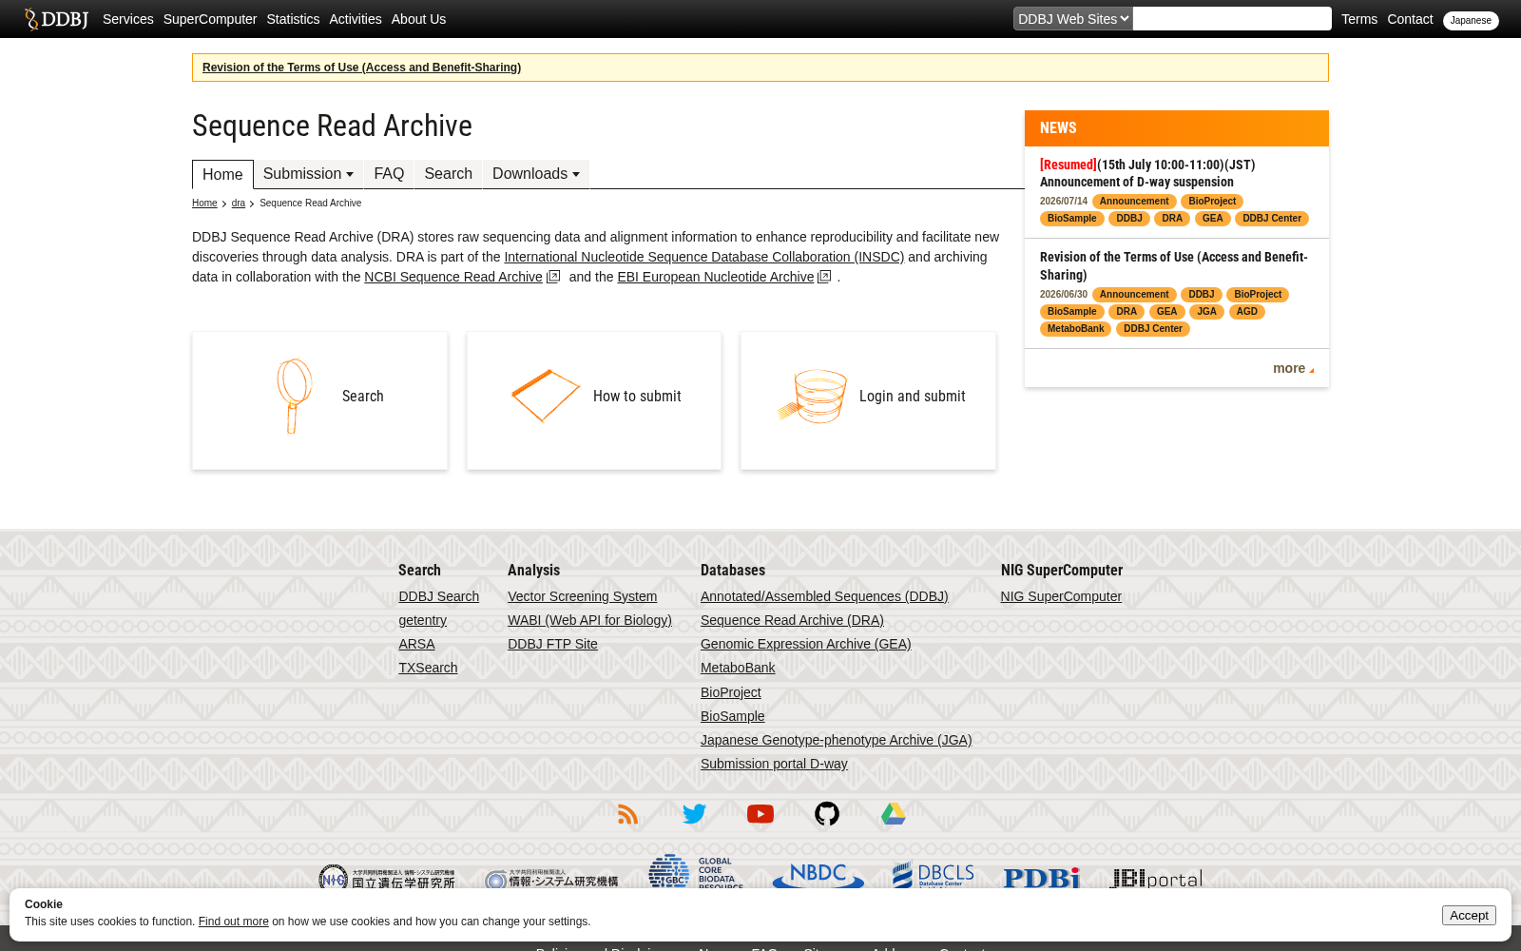
Task: Expand the Submission dropdown menu
Action: click(x=308, y=174)
